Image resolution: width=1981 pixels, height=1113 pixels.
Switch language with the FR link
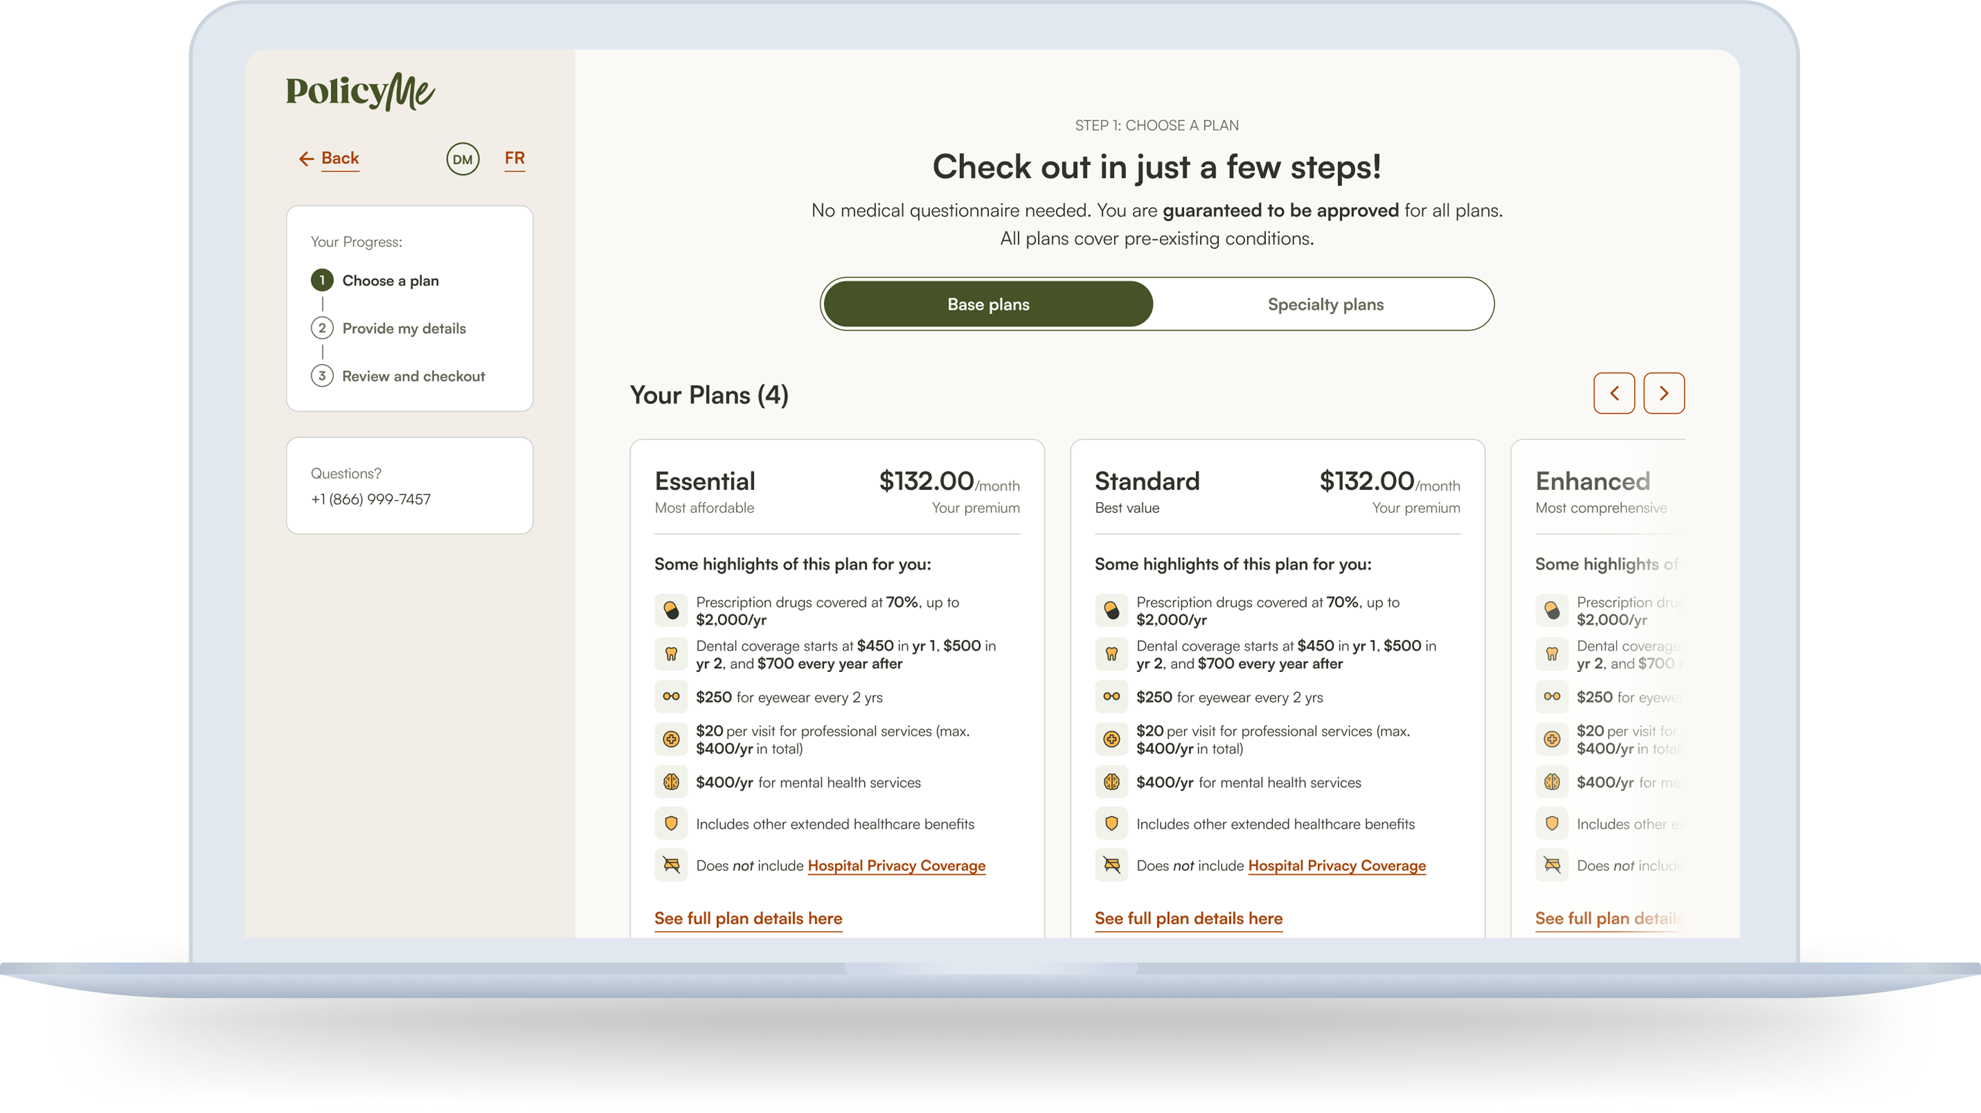point(515,158)
